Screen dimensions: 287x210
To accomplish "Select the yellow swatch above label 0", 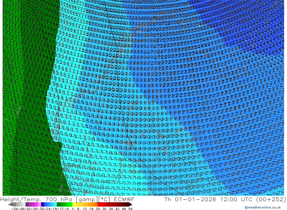I will coord(74,204).
